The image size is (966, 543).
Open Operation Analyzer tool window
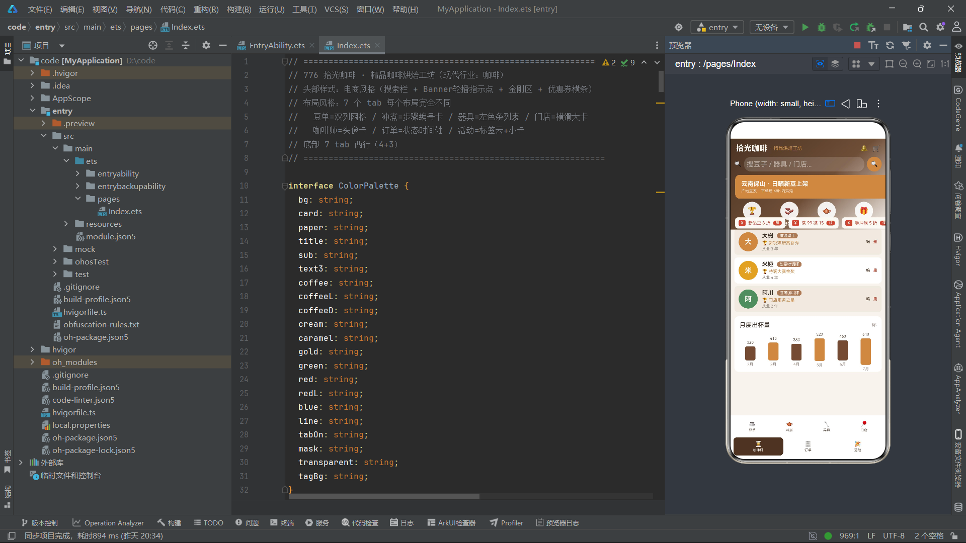(x=108, y=523)
